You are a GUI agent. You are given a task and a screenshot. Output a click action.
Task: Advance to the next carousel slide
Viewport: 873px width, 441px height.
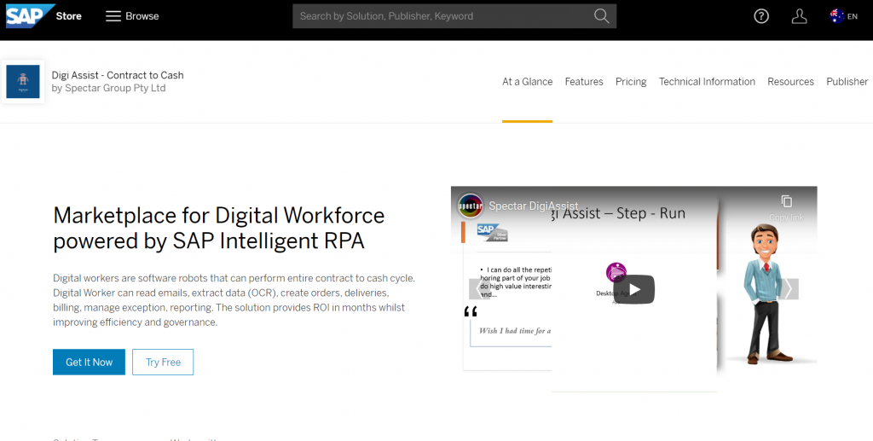tap(789, 289)
